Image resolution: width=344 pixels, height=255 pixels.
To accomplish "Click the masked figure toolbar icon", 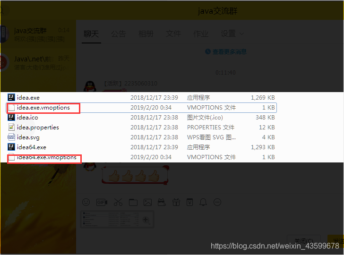I will tap(162, 202).
